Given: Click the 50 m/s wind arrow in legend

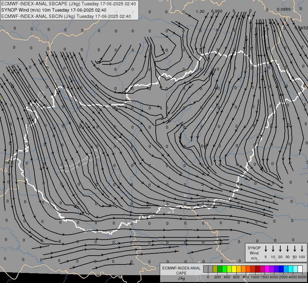Looking at the screenshot, I should (x=295, y=249).
